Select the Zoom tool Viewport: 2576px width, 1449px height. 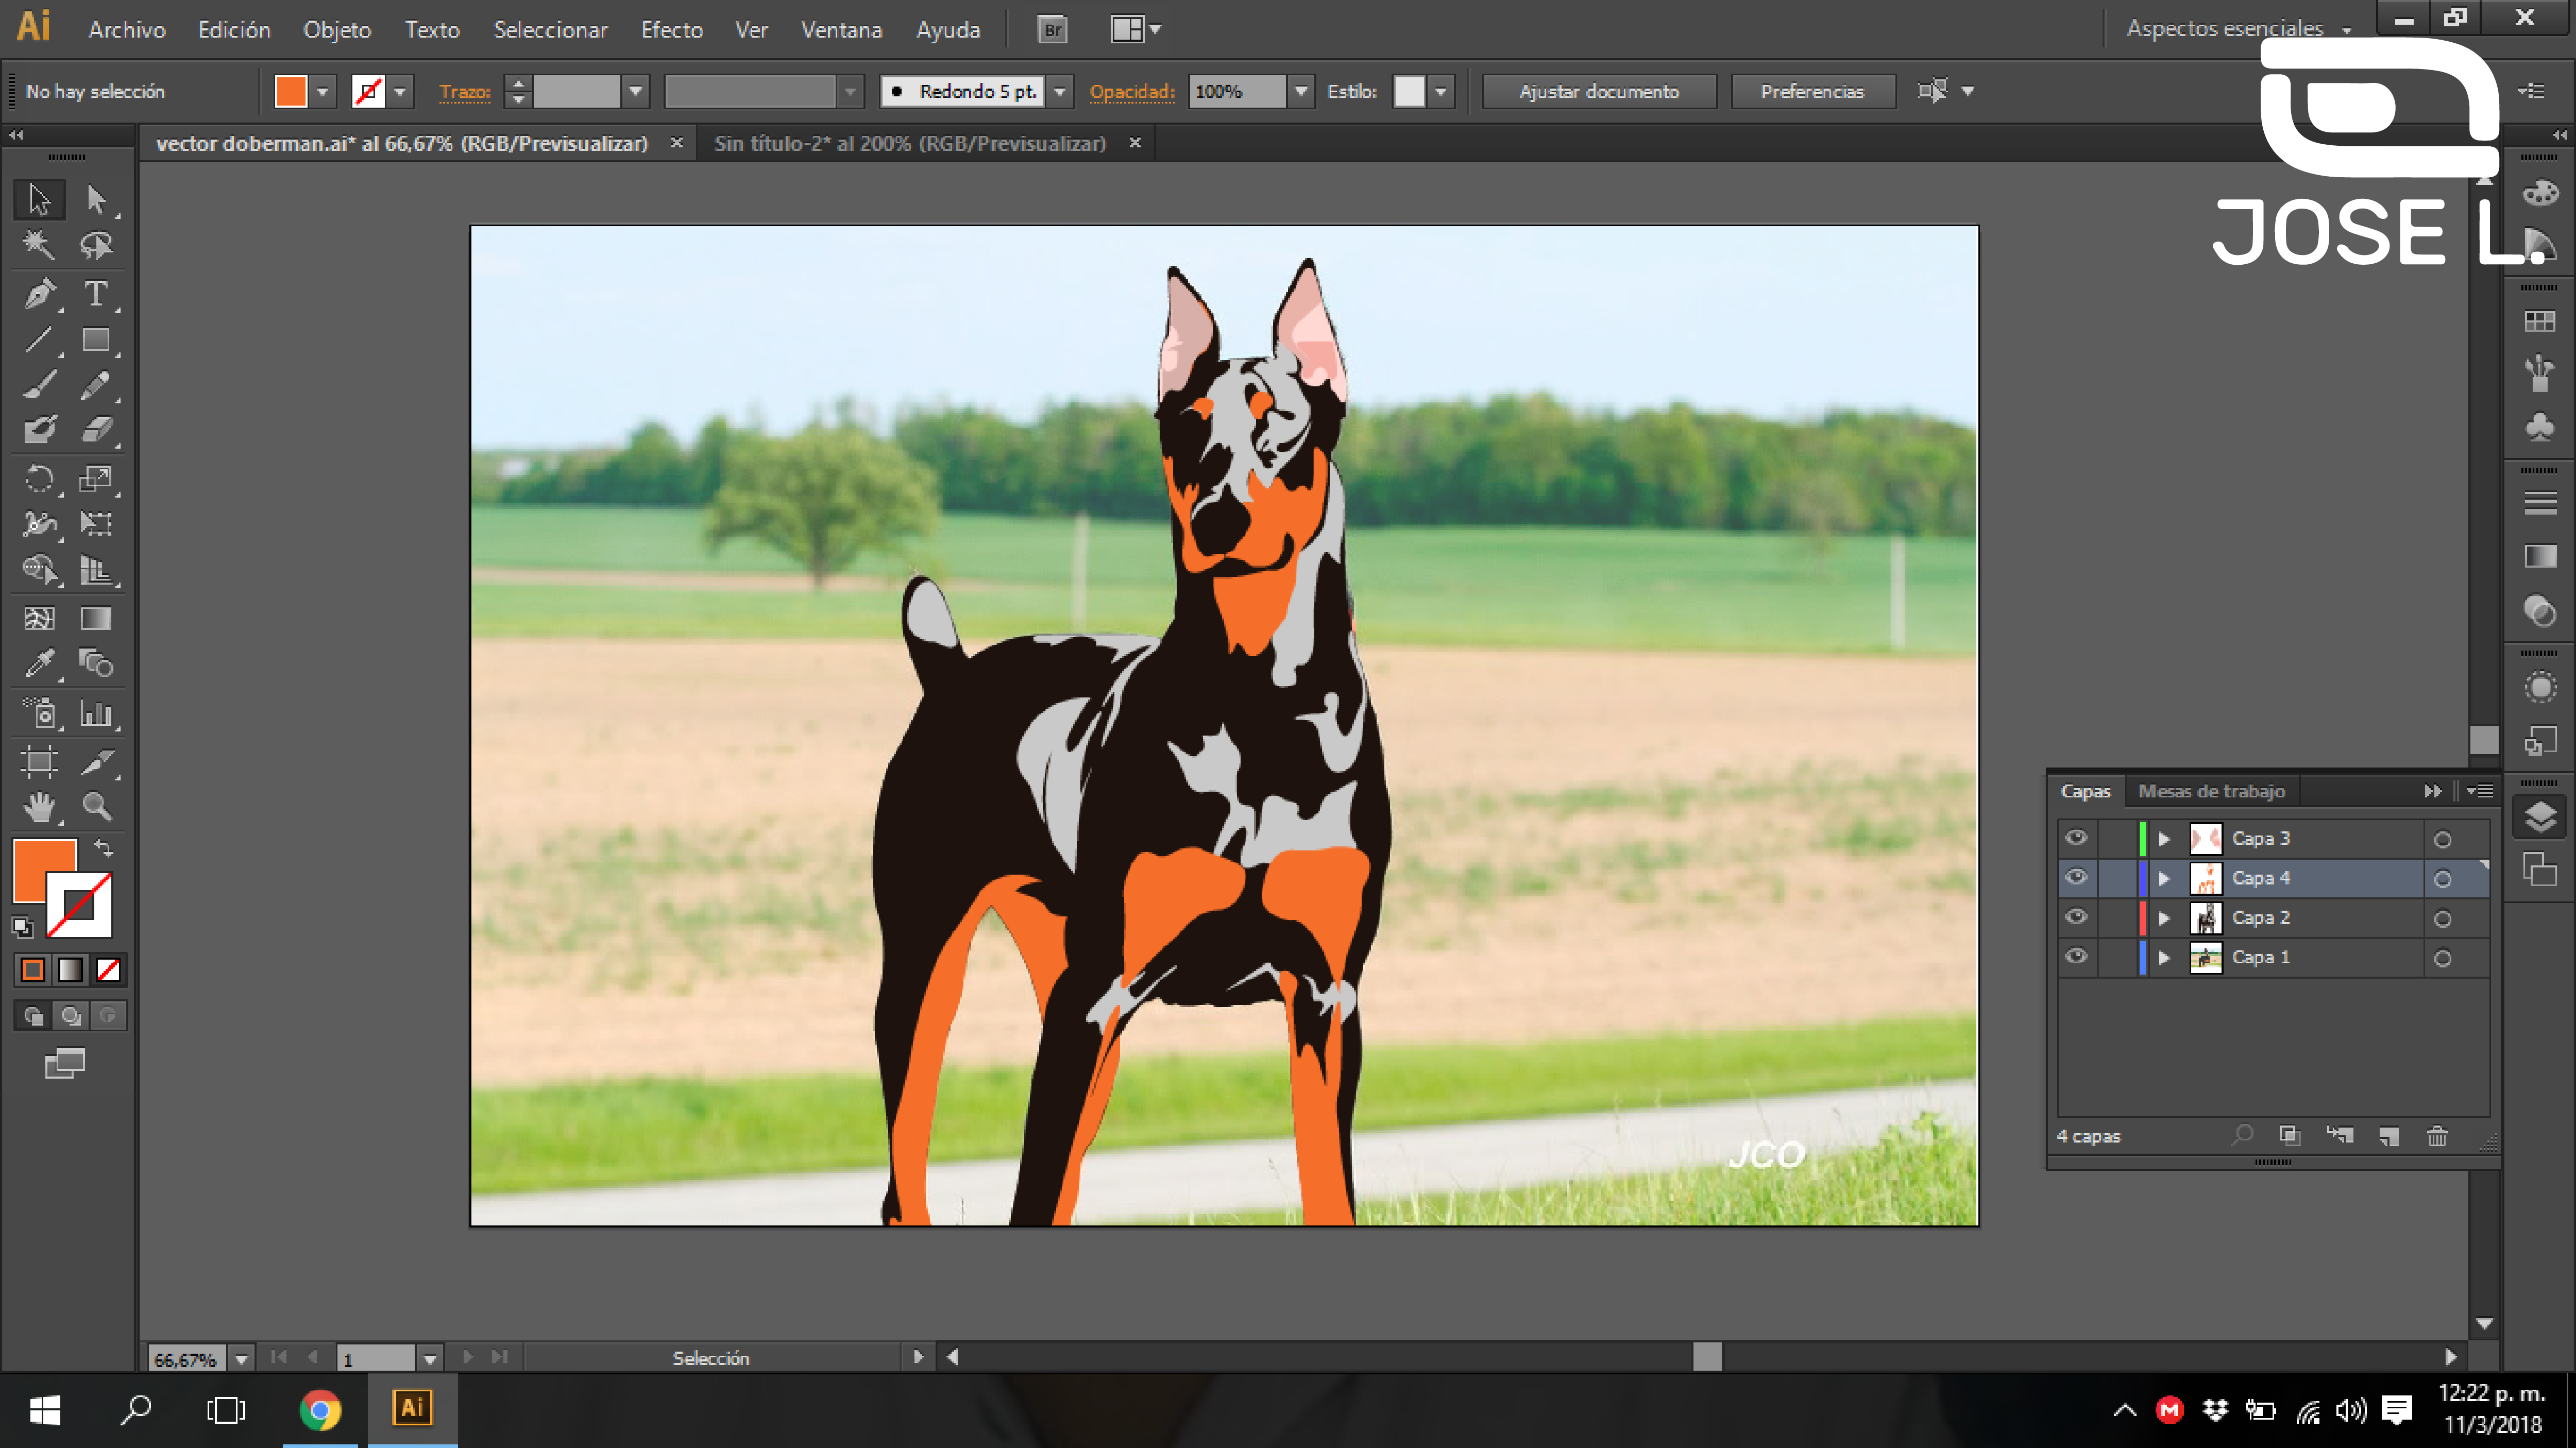coord(96,807)
